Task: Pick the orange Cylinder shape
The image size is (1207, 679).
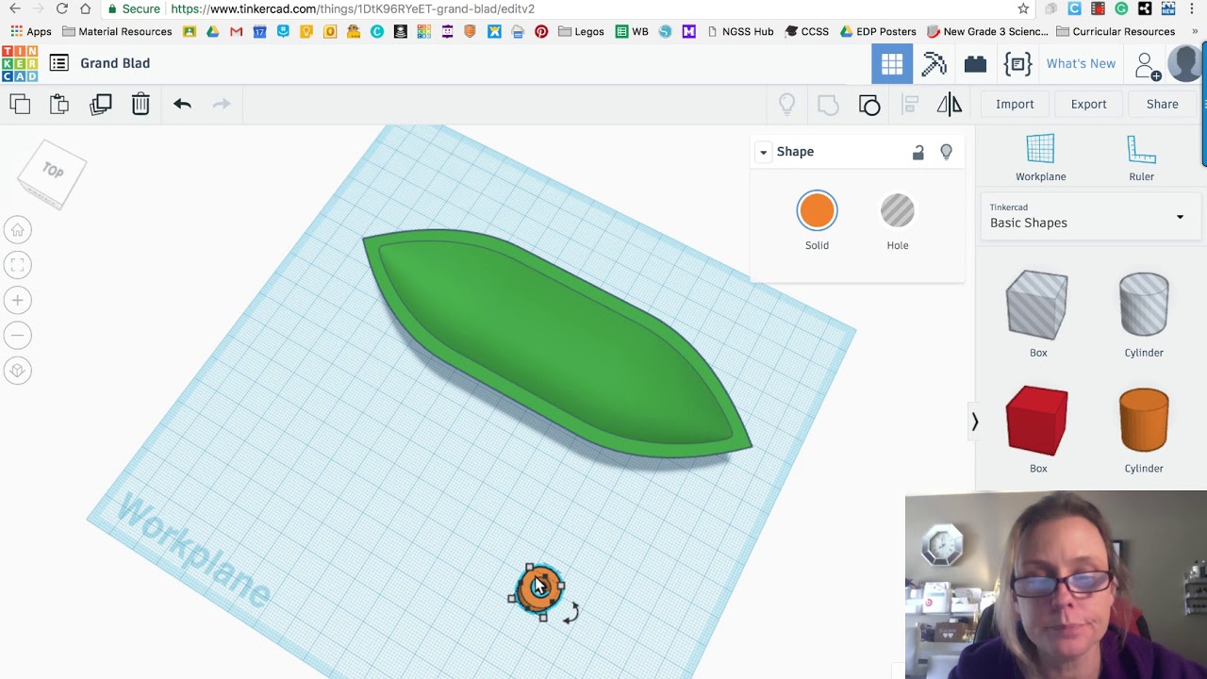Action: (1144, 420)
